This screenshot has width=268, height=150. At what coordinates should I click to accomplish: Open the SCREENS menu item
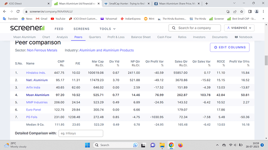click(81, 29)
